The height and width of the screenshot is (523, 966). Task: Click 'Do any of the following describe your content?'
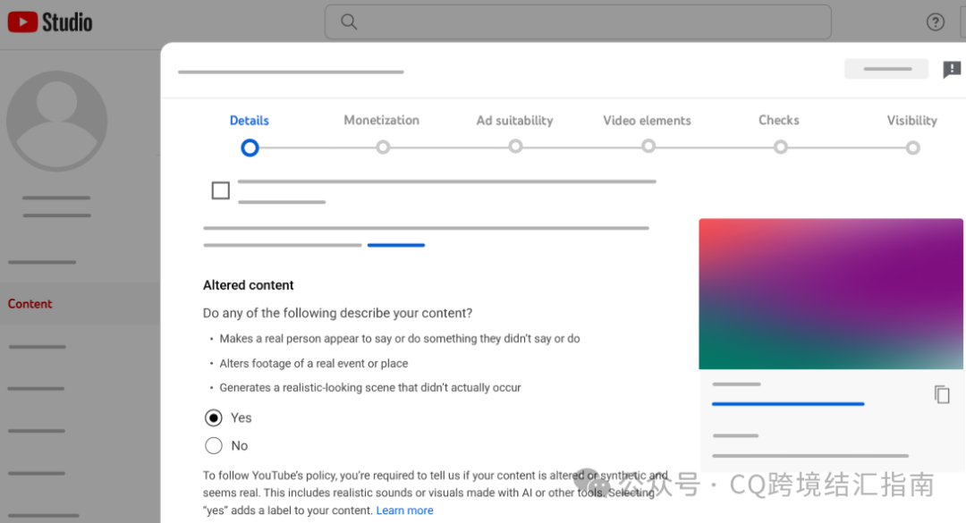pos(337,313)
